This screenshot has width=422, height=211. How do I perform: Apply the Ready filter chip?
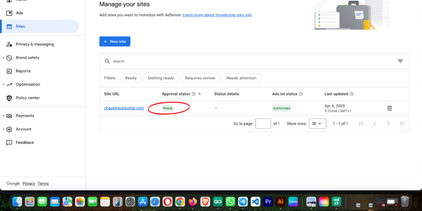131,78
